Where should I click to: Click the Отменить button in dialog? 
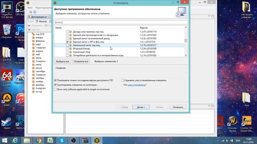178,107
